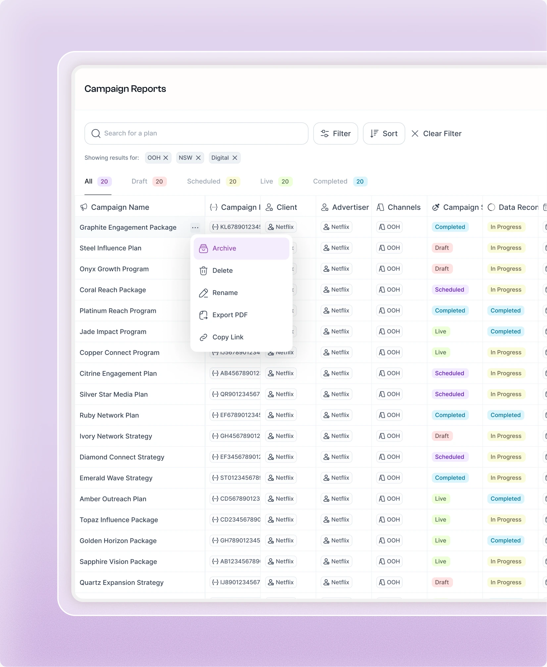Select the Sapphire Vision Package campaign
The width and height of the screenshot is (547, 667).
[118, 562]
